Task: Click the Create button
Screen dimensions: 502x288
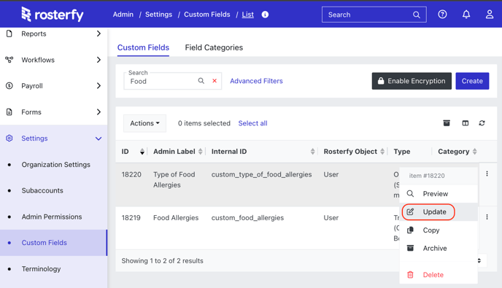Action: (x=472, y=81)
